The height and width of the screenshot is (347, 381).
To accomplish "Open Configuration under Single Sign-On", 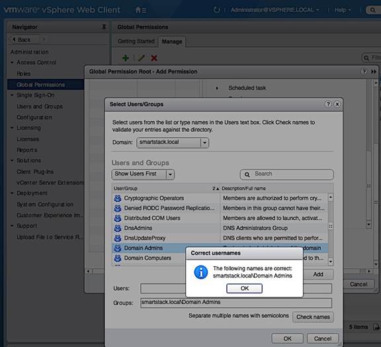I will (34, 117).
